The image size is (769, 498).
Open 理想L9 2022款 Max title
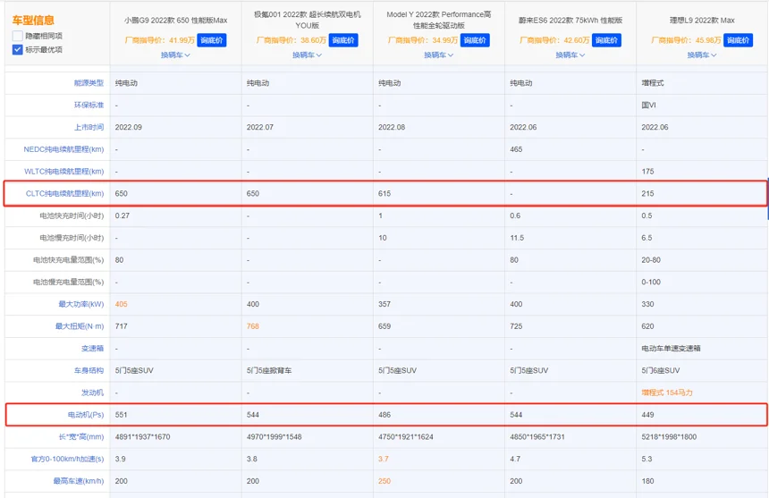tap(702, 20)
